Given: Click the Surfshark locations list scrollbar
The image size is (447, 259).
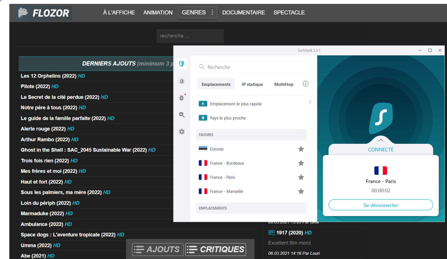Looking at the screenshot, I should [x=310, y=102].
